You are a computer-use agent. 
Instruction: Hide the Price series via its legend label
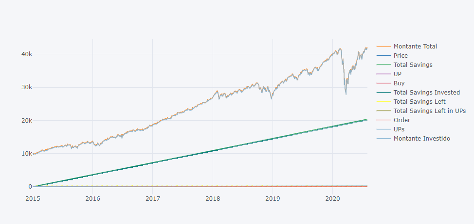click(x=401, y=56)
